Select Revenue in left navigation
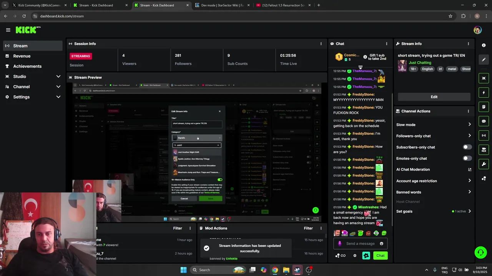Image resolution: width=492 pixels, height=276 pixels. click(33, 56)
